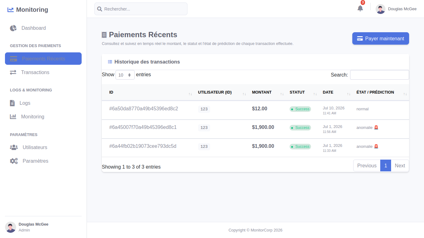
Task: Click transaction ID #6a50da8770a49b45396ed8c2
Action: click(144, 109)
